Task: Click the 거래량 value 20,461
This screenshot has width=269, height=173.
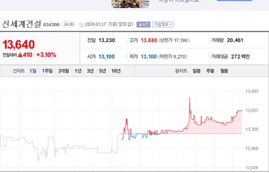Action: (235, 40)
